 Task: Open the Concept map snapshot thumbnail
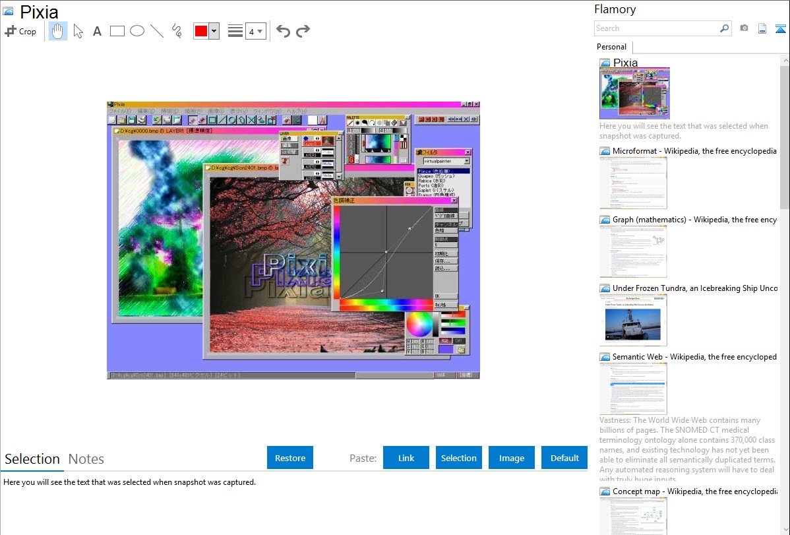tap(633, 516)
